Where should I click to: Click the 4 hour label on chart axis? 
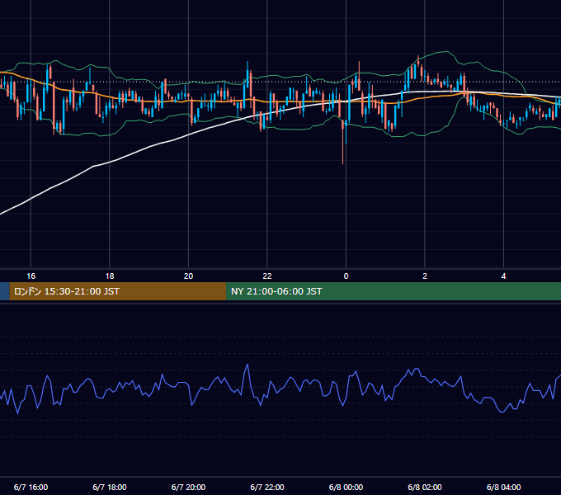[503, 276]
